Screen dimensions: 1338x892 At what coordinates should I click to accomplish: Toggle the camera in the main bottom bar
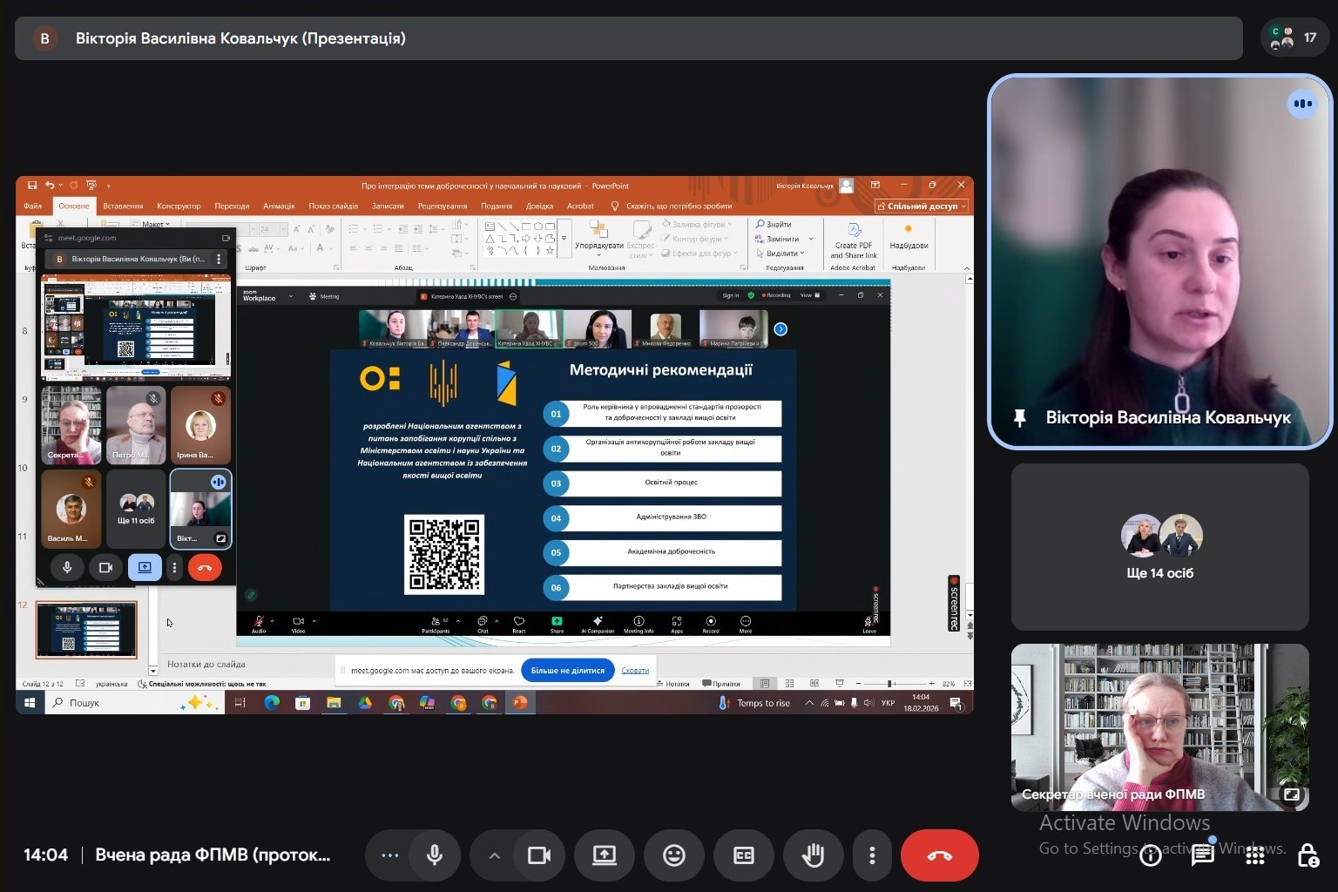click(539, 855)
